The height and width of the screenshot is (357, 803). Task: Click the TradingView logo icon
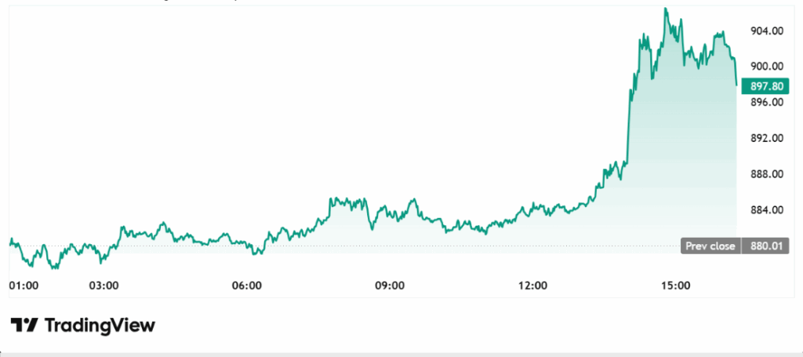coord(24,325)
